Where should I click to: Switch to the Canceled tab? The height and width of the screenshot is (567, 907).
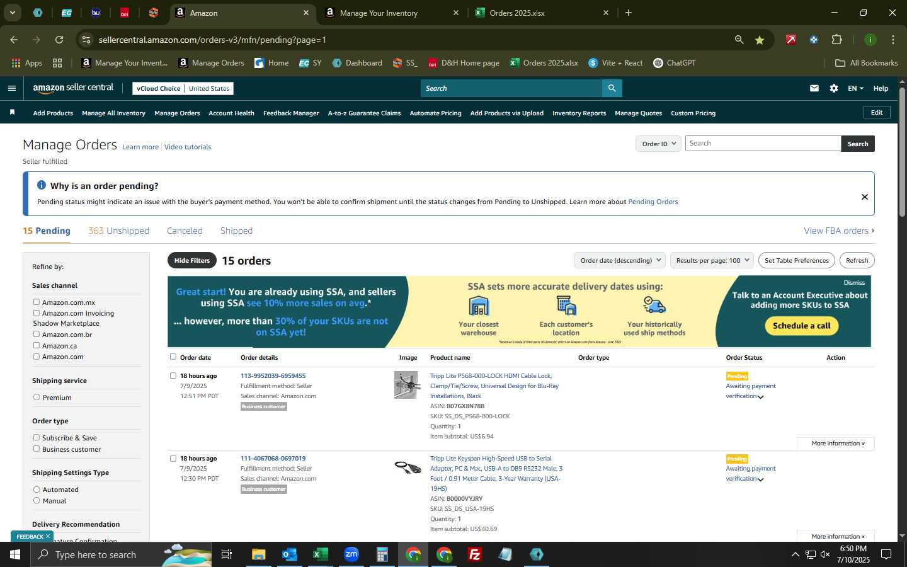pos(185,231)
